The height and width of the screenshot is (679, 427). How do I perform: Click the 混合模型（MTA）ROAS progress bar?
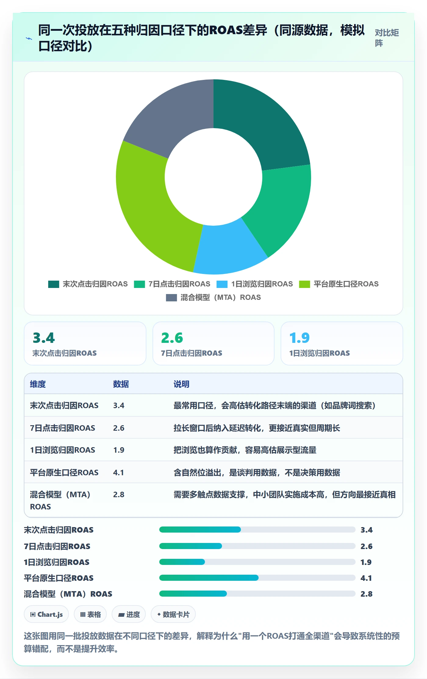pos(257,594)
